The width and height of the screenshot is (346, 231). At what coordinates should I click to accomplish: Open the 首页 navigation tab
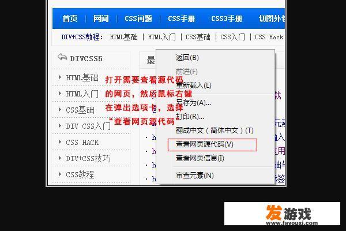[70, 18]
